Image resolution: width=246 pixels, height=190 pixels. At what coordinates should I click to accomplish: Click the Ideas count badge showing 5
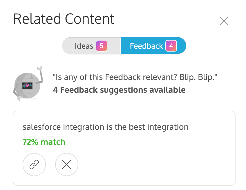102,46
